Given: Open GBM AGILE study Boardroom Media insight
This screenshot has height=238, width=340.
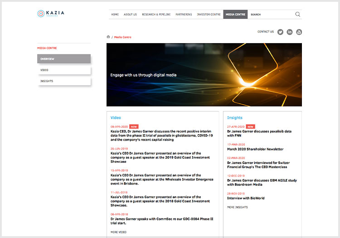Looking at the screenshot, I should coord(262,182).
